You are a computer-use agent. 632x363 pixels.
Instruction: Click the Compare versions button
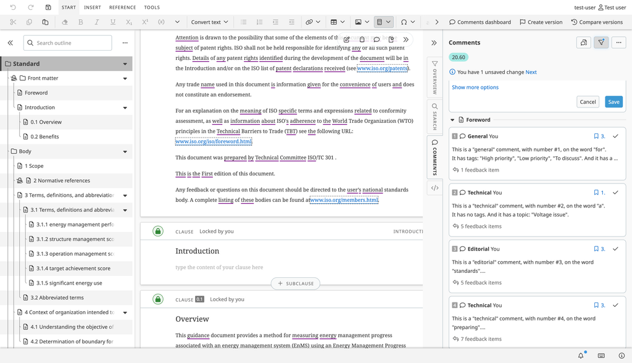(x=597, y=22)
